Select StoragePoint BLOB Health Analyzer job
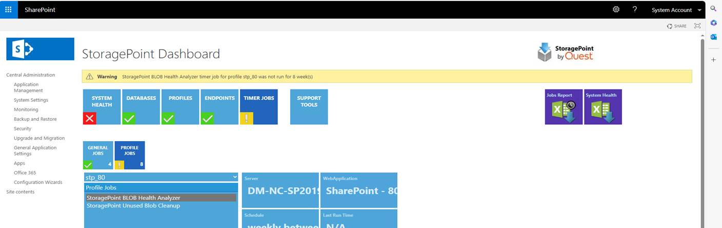Viewport: 722px width, 228px height. [x=161, y=198]
